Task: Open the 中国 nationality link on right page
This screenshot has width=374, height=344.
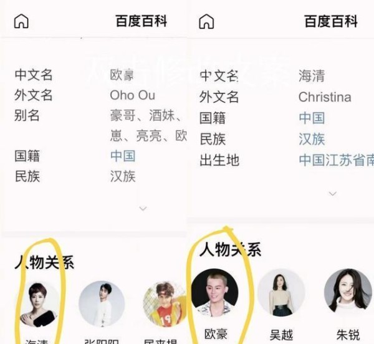Action: pos(312,118)
